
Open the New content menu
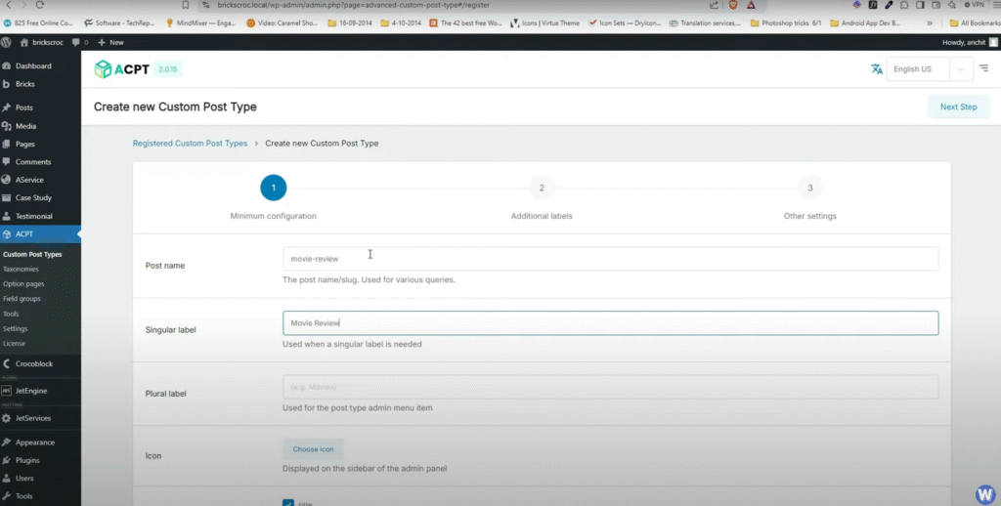click(111, 42)
